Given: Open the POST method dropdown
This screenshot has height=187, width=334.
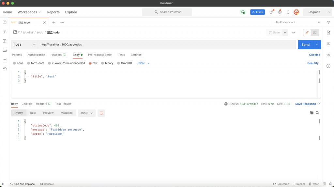Looking at the screenshot, I should (24, 44).
